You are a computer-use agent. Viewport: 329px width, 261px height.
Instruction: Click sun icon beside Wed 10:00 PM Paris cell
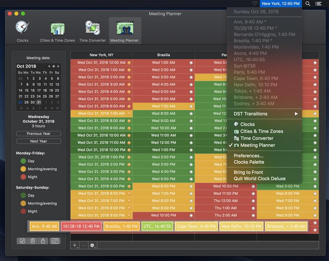253,186
